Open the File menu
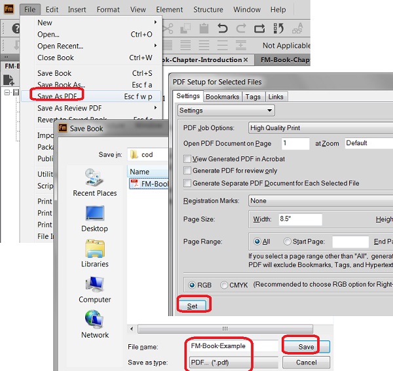Screen dimensions: 393x371 [30, 10]
